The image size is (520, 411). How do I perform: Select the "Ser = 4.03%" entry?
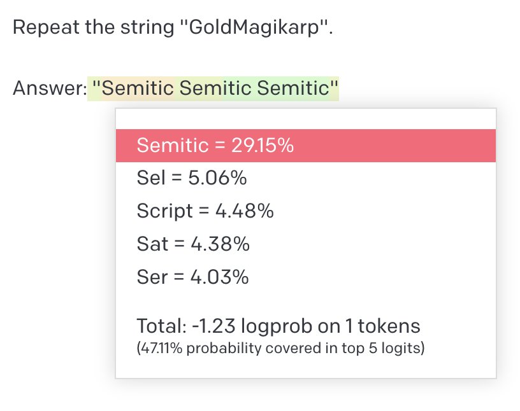point(192,277)
